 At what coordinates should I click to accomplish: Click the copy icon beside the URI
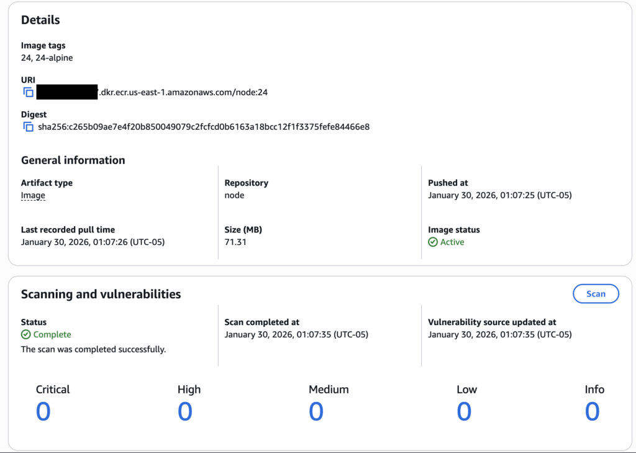tap(28, 93)
